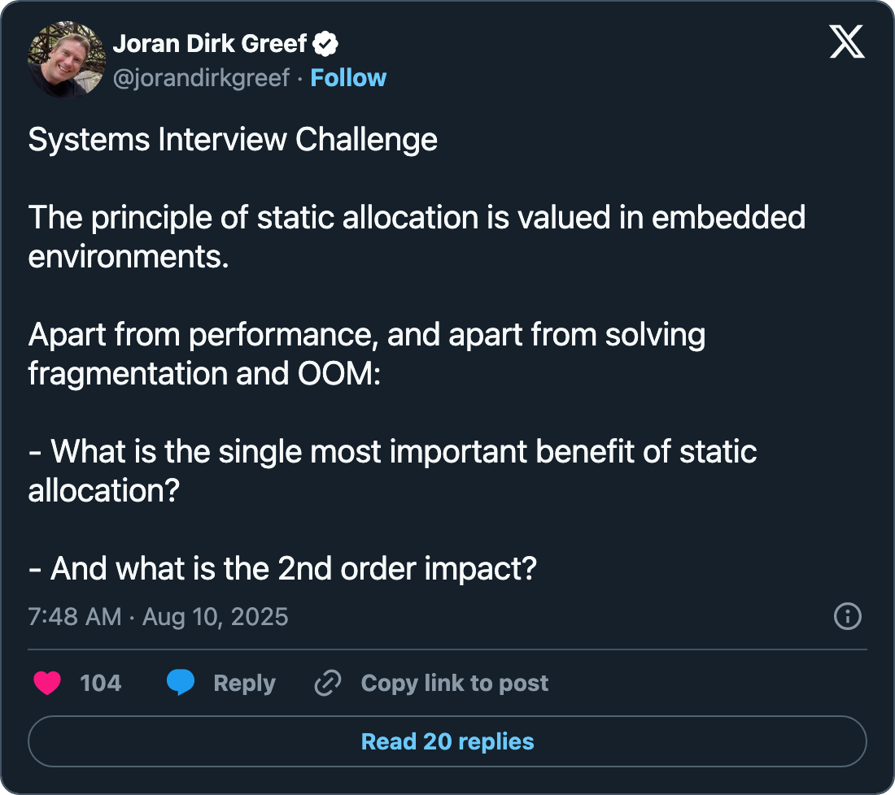Click the 2nd order impact question line
895x795 pixels.
click(282, 568)
